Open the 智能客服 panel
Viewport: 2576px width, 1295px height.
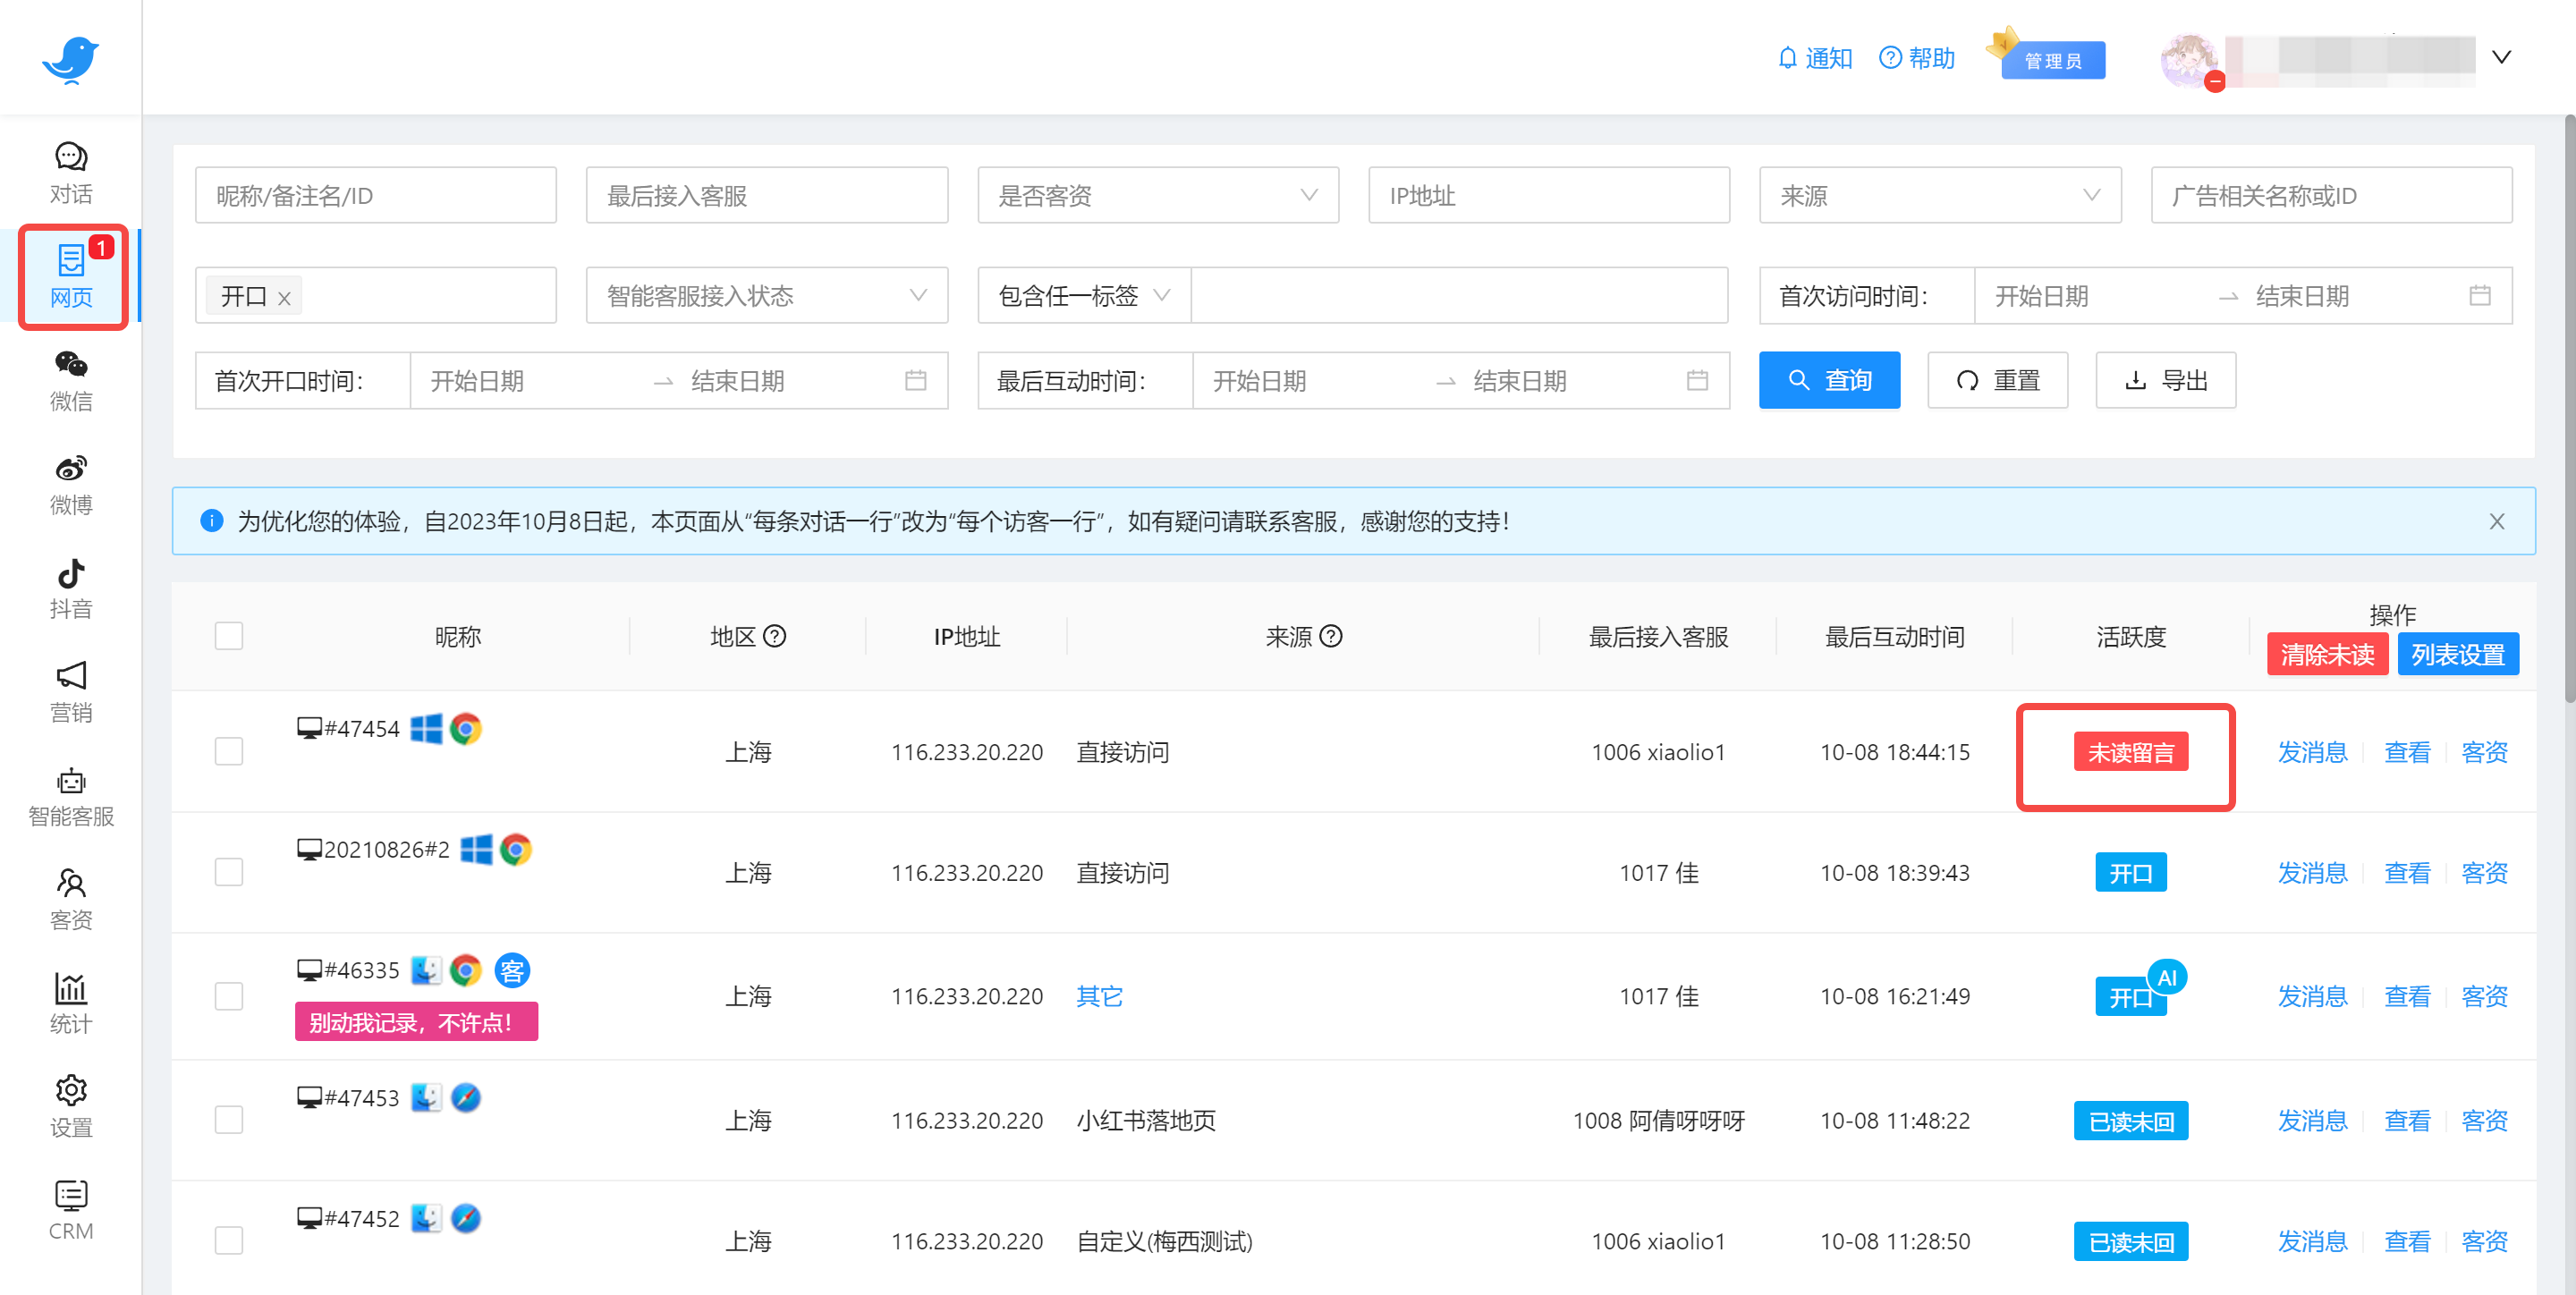70,795
